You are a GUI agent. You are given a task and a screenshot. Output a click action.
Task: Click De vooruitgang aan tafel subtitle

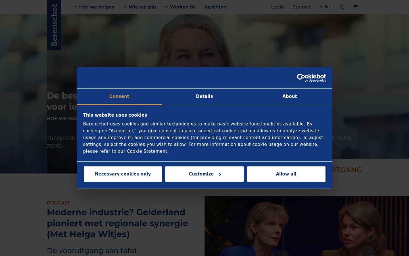[91, 251]
